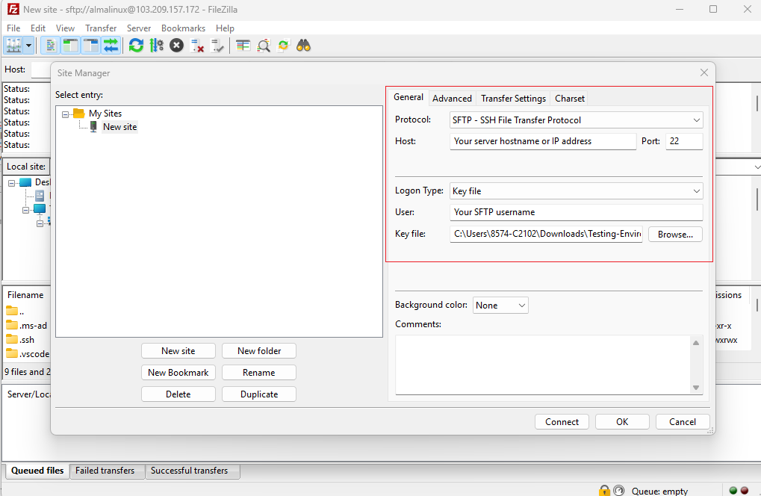The image size is (761, 496).
Task: Open the directory listing filters icon
Action: [x=243, y=46]
